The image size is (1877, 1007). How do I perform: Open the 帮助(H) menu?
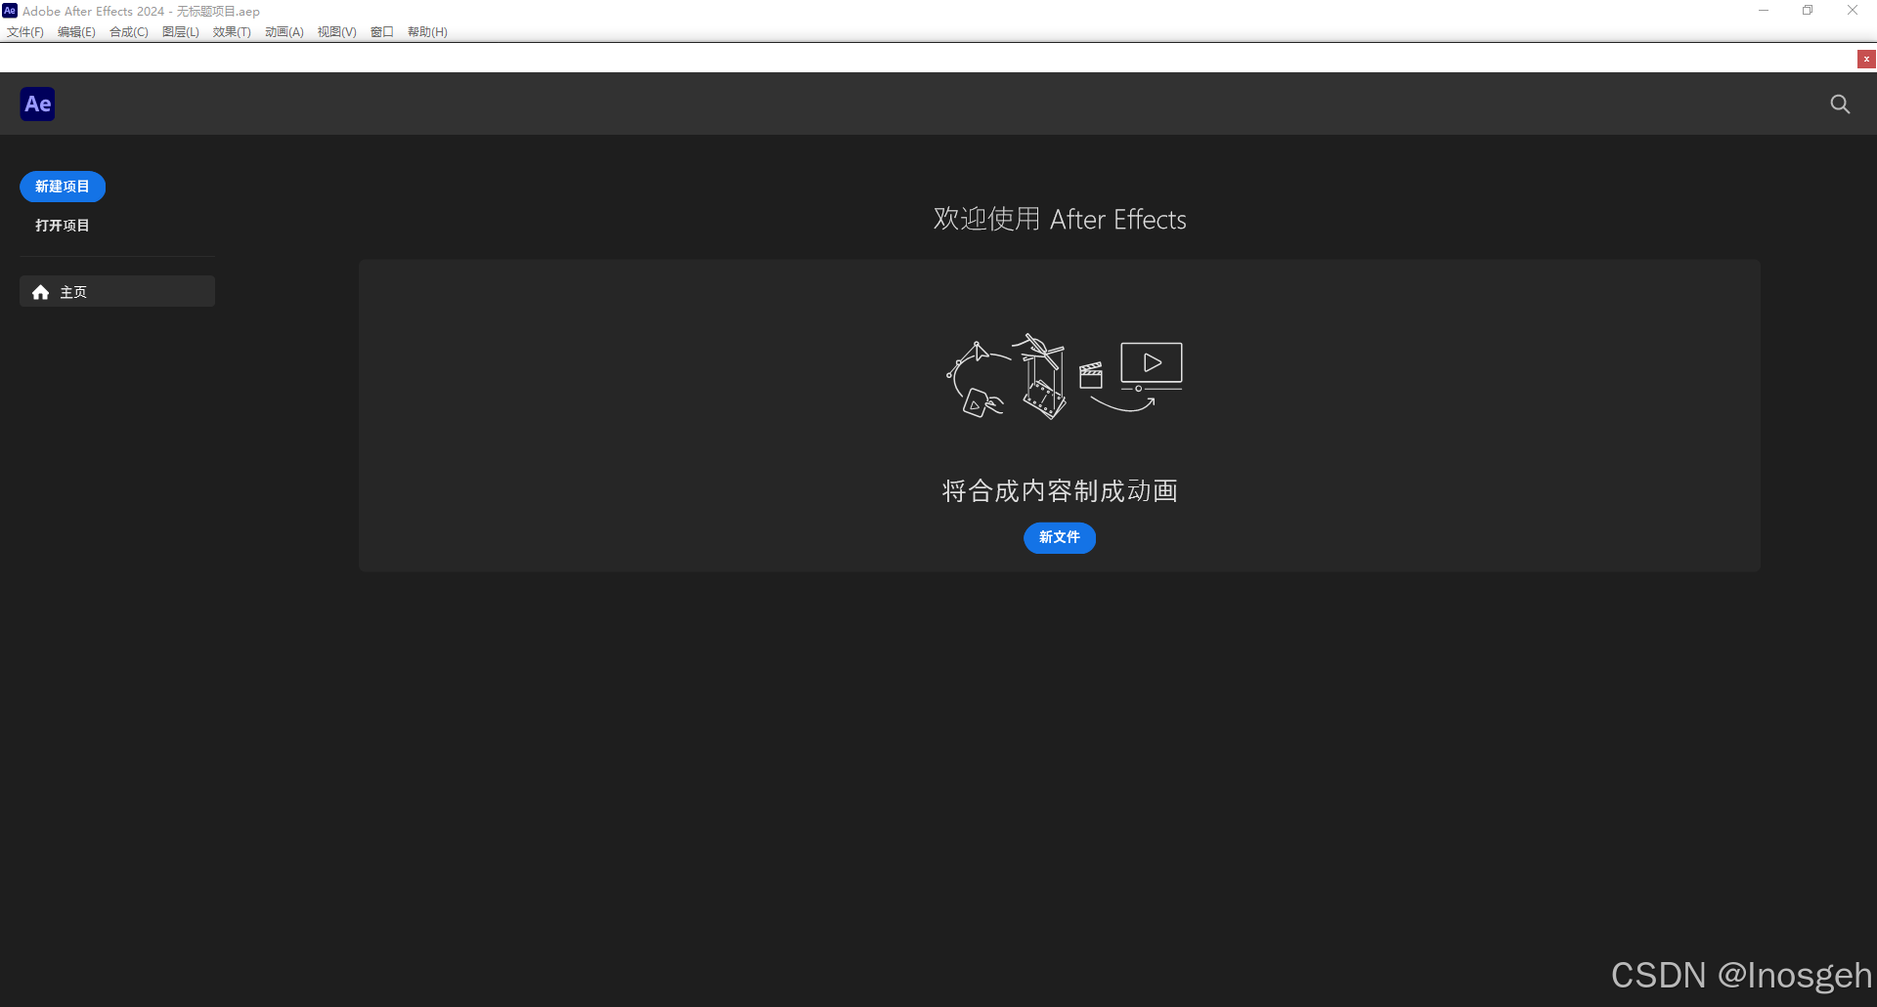click(427, 32)
